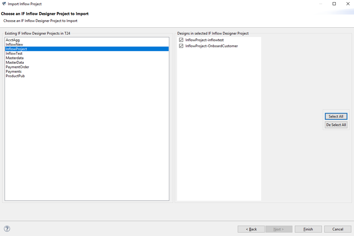Select AcctAgg in the project list
Viewport: 354px width, 236px height.
click(13, 40)
